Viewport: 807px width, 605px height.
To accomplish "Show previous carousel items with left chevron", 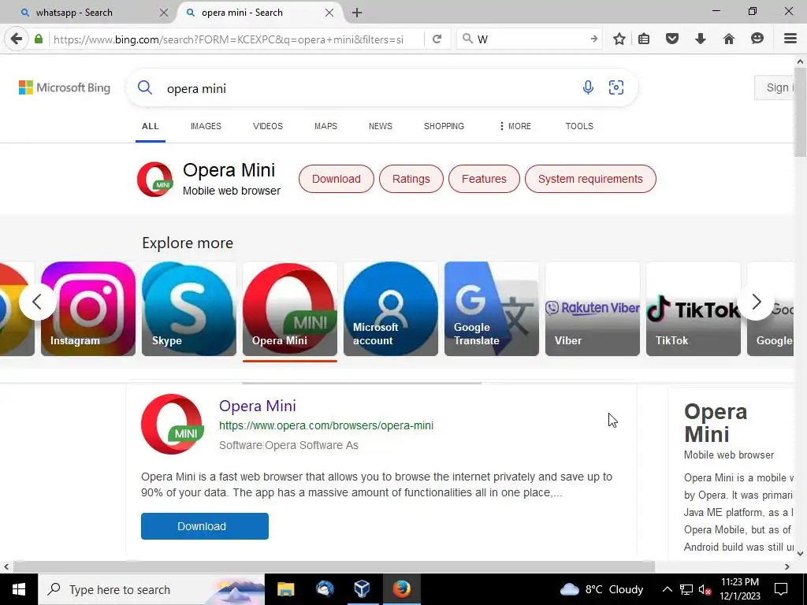I will coord(38,302).
